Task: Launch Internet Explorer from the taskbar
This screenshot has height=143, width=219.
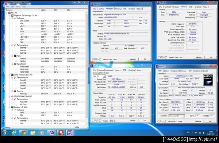Action: (x=14, y=133)
